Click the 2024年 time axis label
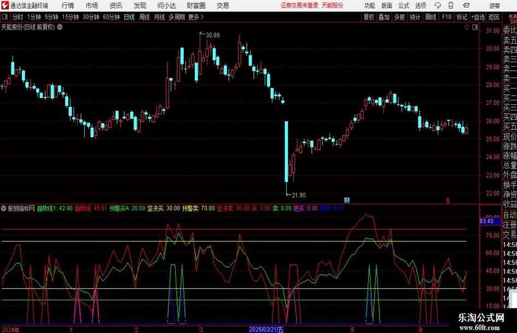The image size is (517, 333). (x=10, y=330)
